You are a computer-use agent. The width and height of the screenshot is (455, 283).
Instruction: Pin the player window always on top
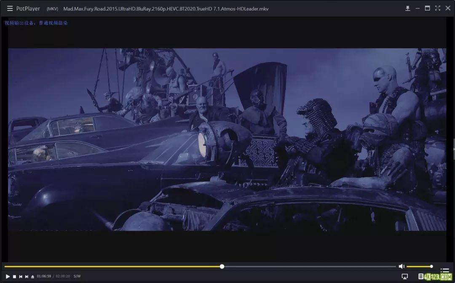tap(407, 8)
